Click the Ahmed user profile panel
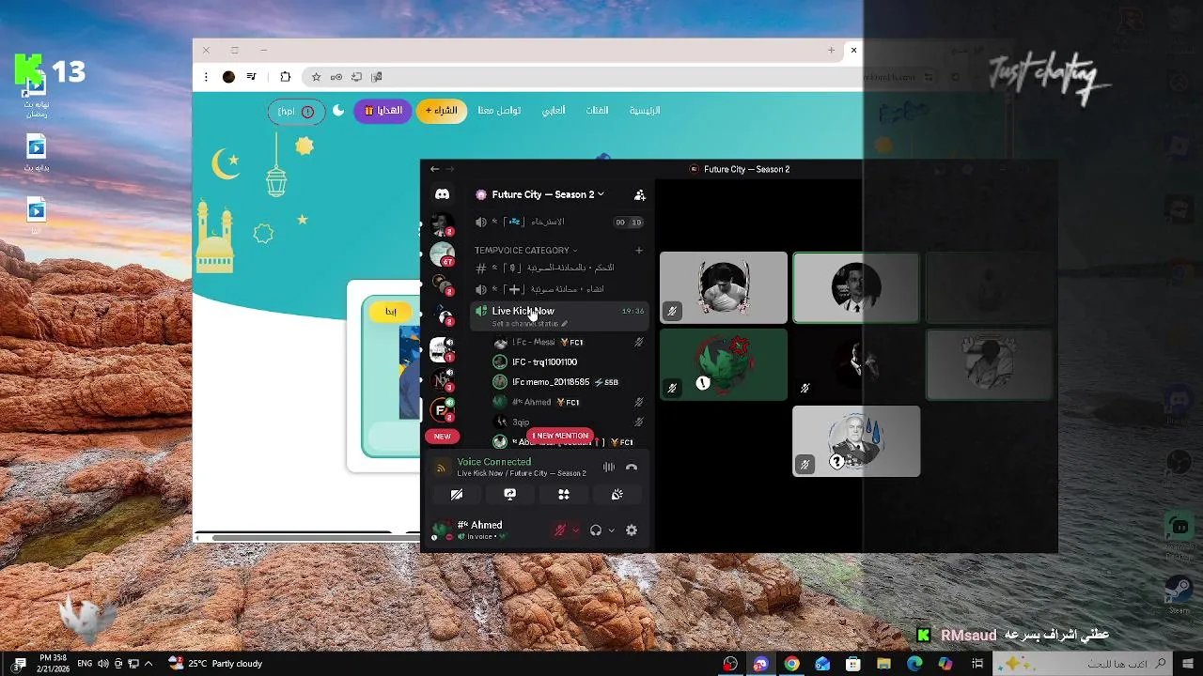This screenshot has height=676, width=1203. (x=487, y=530)
